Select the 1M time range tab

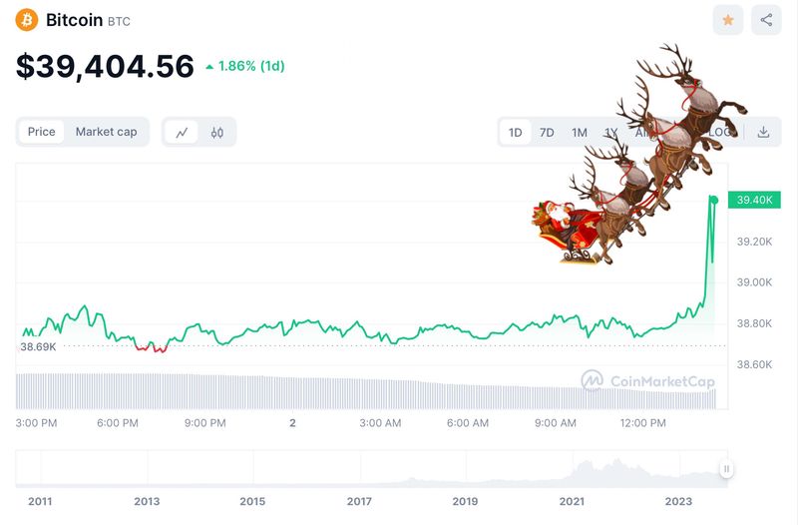tap(580, 133)
